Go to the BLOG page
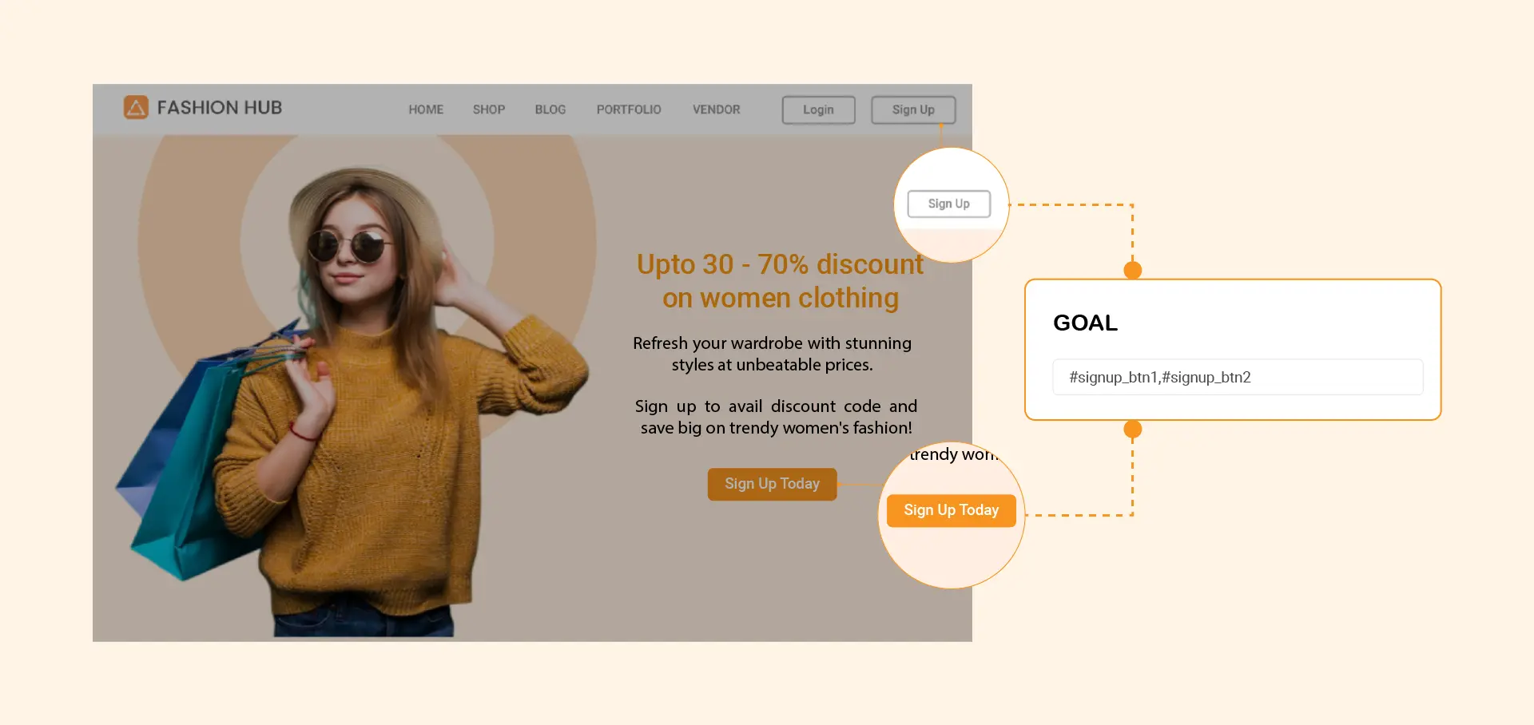Viewport: 1534px width, 725px height. [550, 109]
